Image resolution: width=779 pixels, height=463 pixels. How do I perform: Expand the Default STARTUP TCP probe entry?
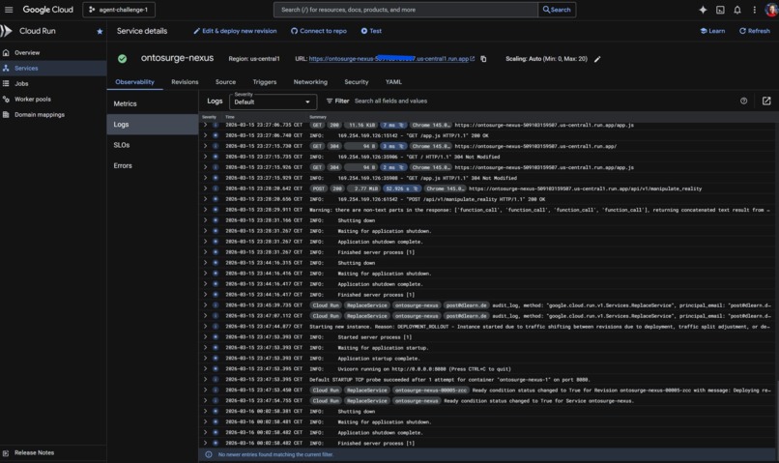[205, 380]
